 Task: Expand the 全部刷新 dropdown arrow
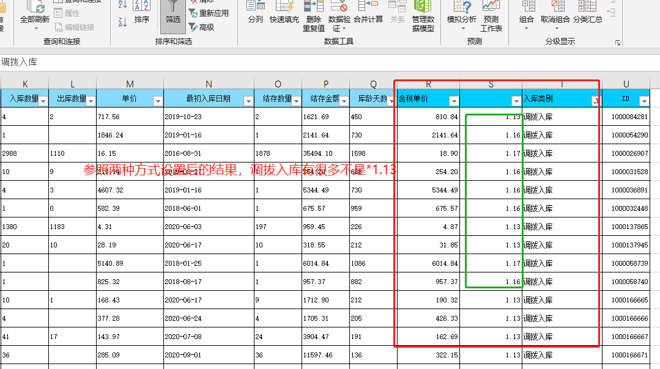[35, 29]
